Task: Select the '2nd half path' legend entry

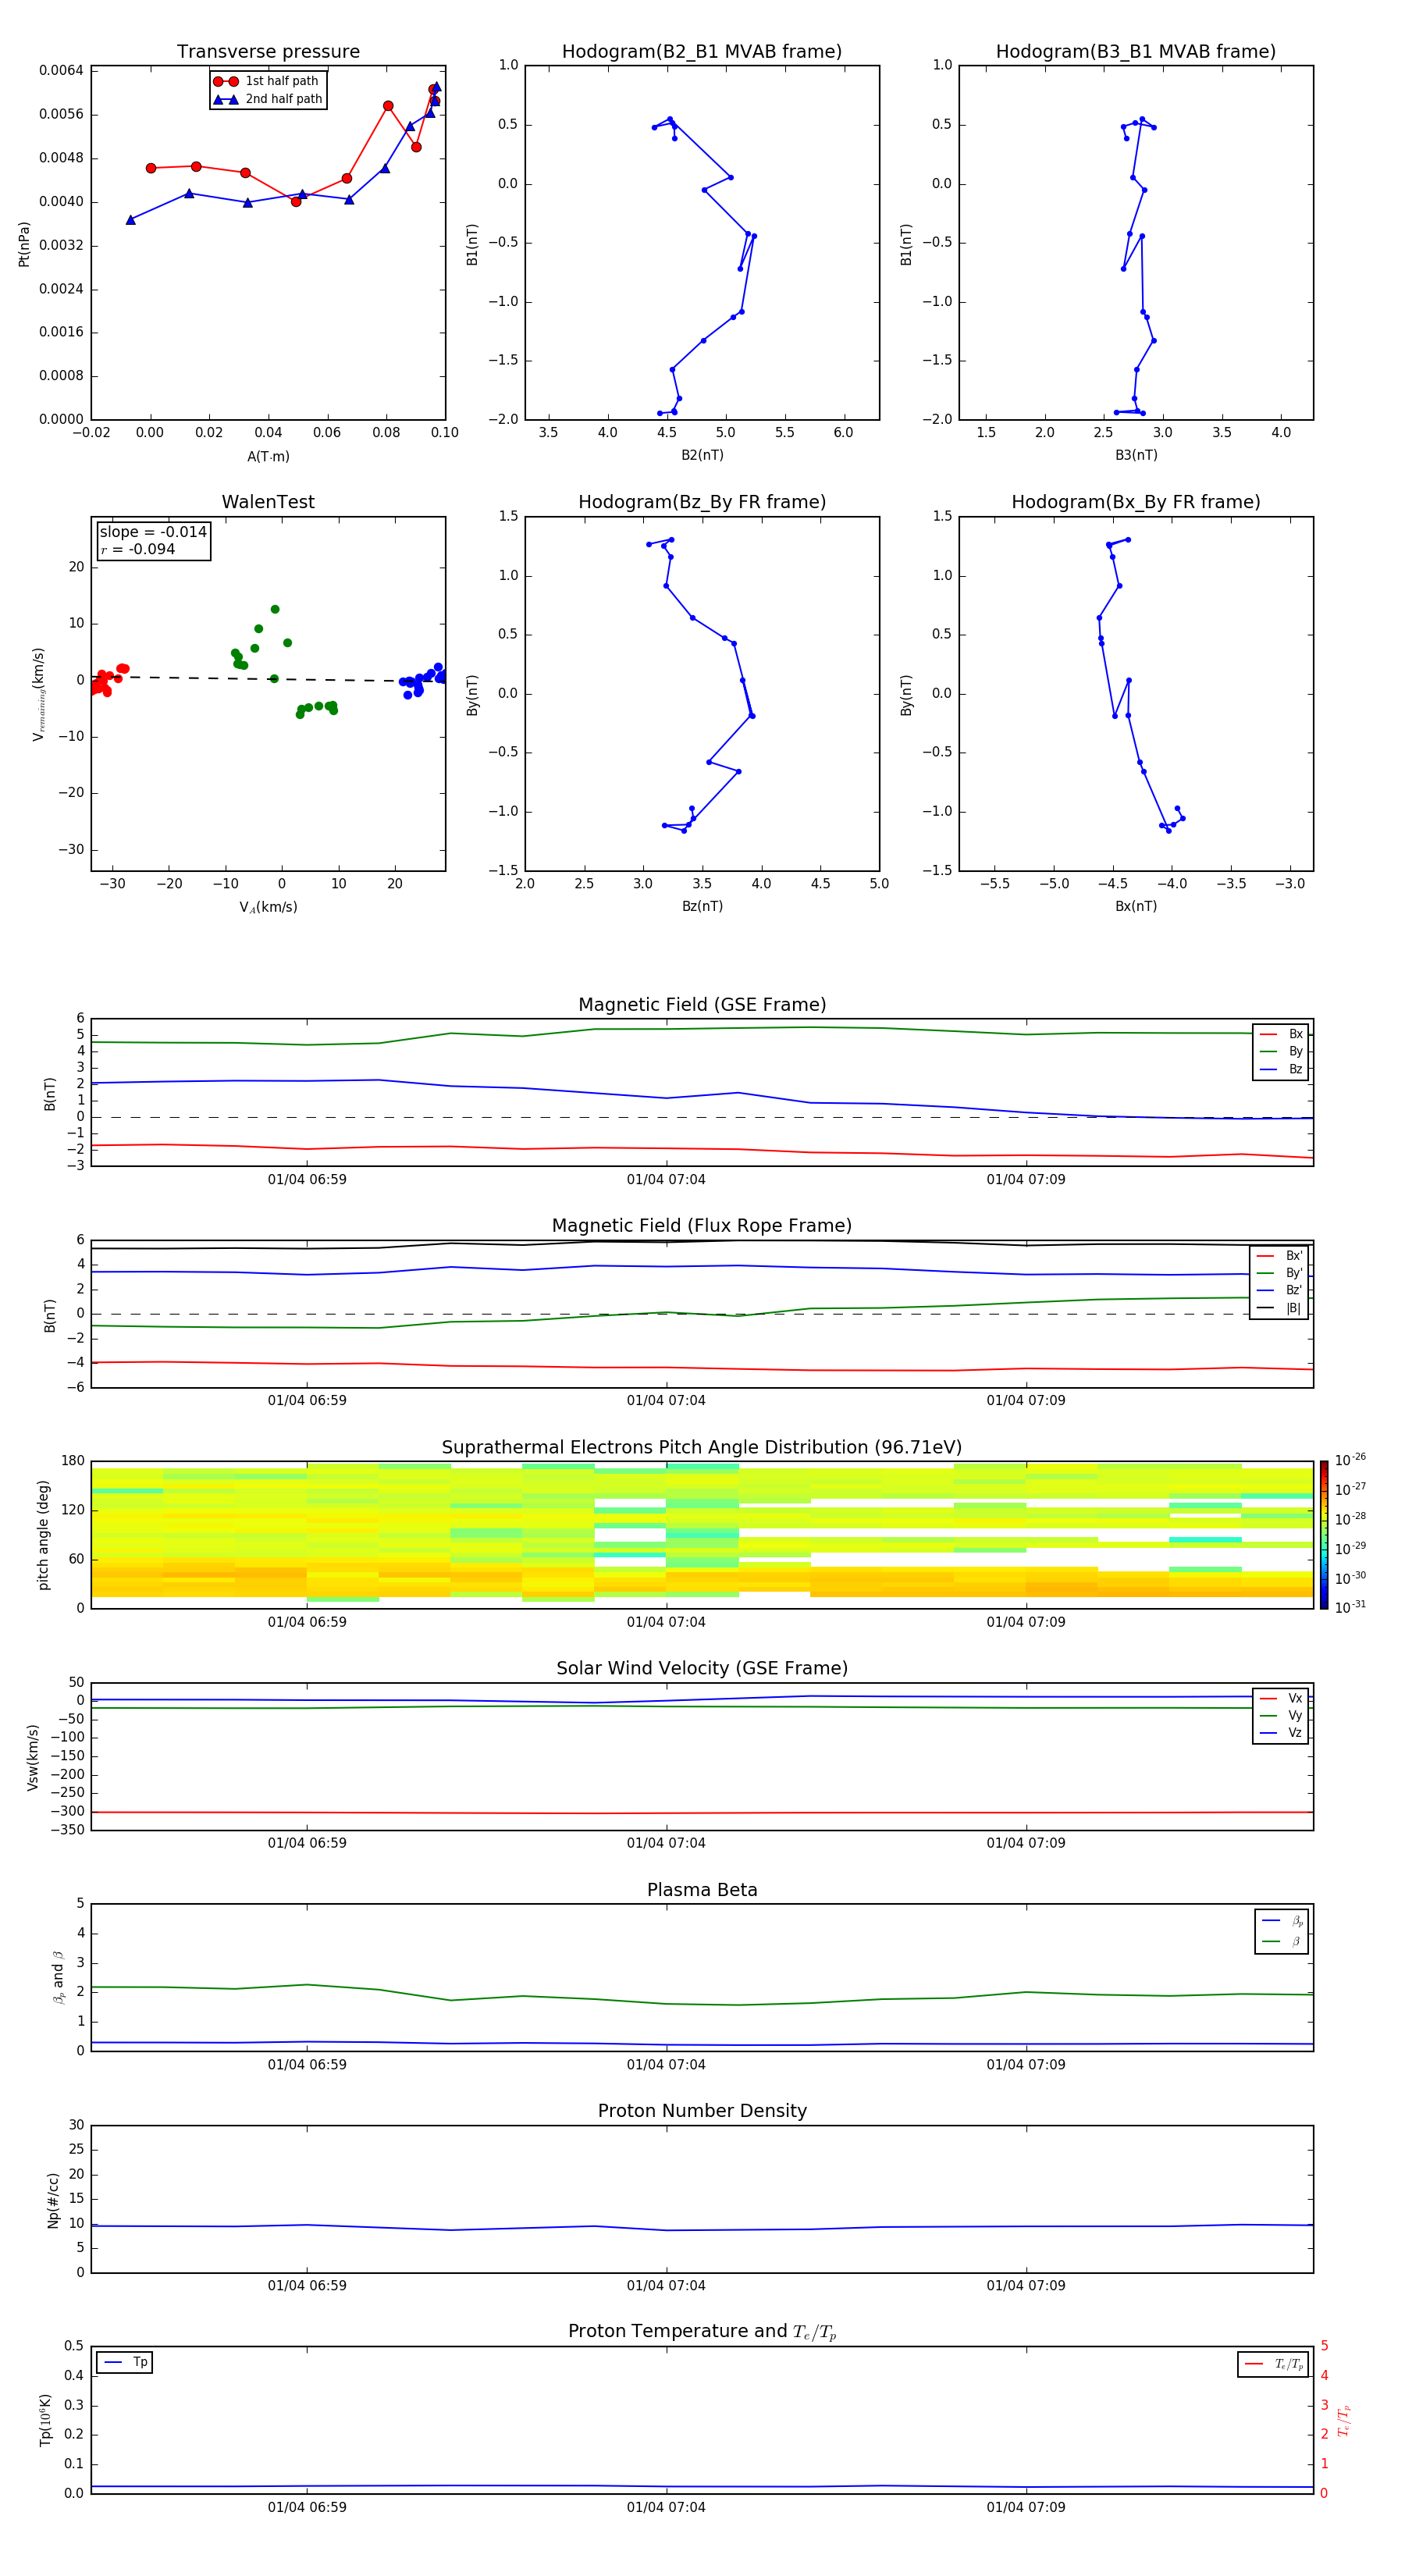Action: [267, 99]
